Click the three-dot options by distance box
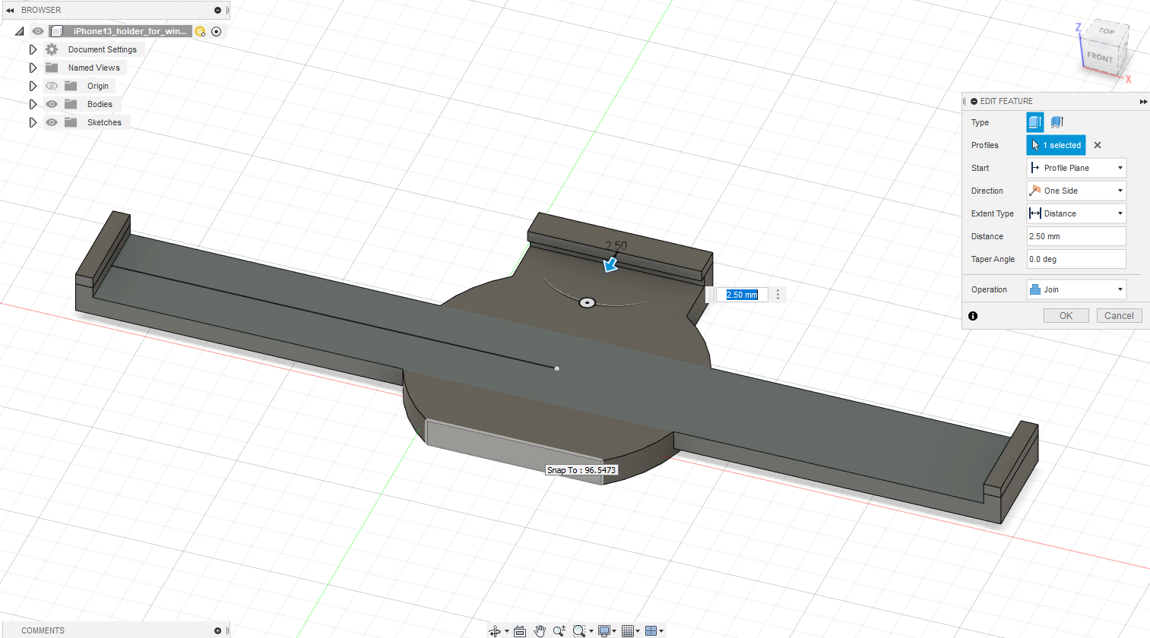 [778, 295]
